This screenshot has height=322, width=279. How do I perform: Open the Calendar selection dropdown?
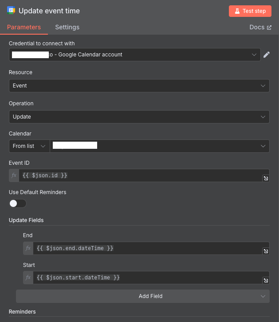160,146
